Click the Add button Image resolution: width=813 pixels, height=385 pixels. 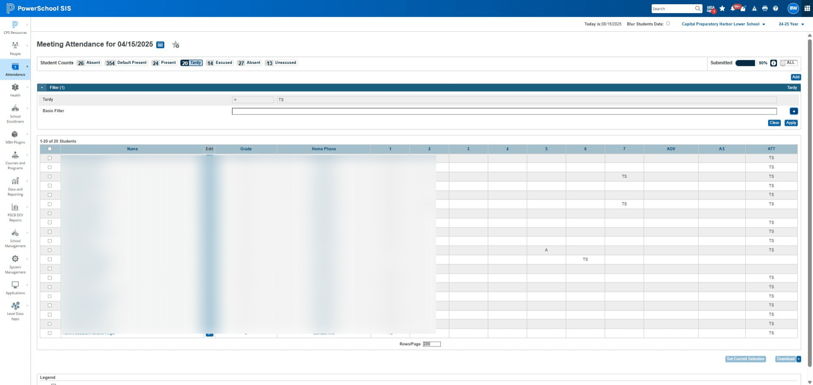[796, 77]
